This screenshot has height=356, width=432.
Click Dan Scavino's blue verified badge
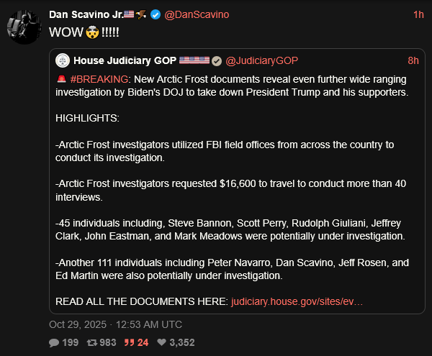click(x=155, y=15)
